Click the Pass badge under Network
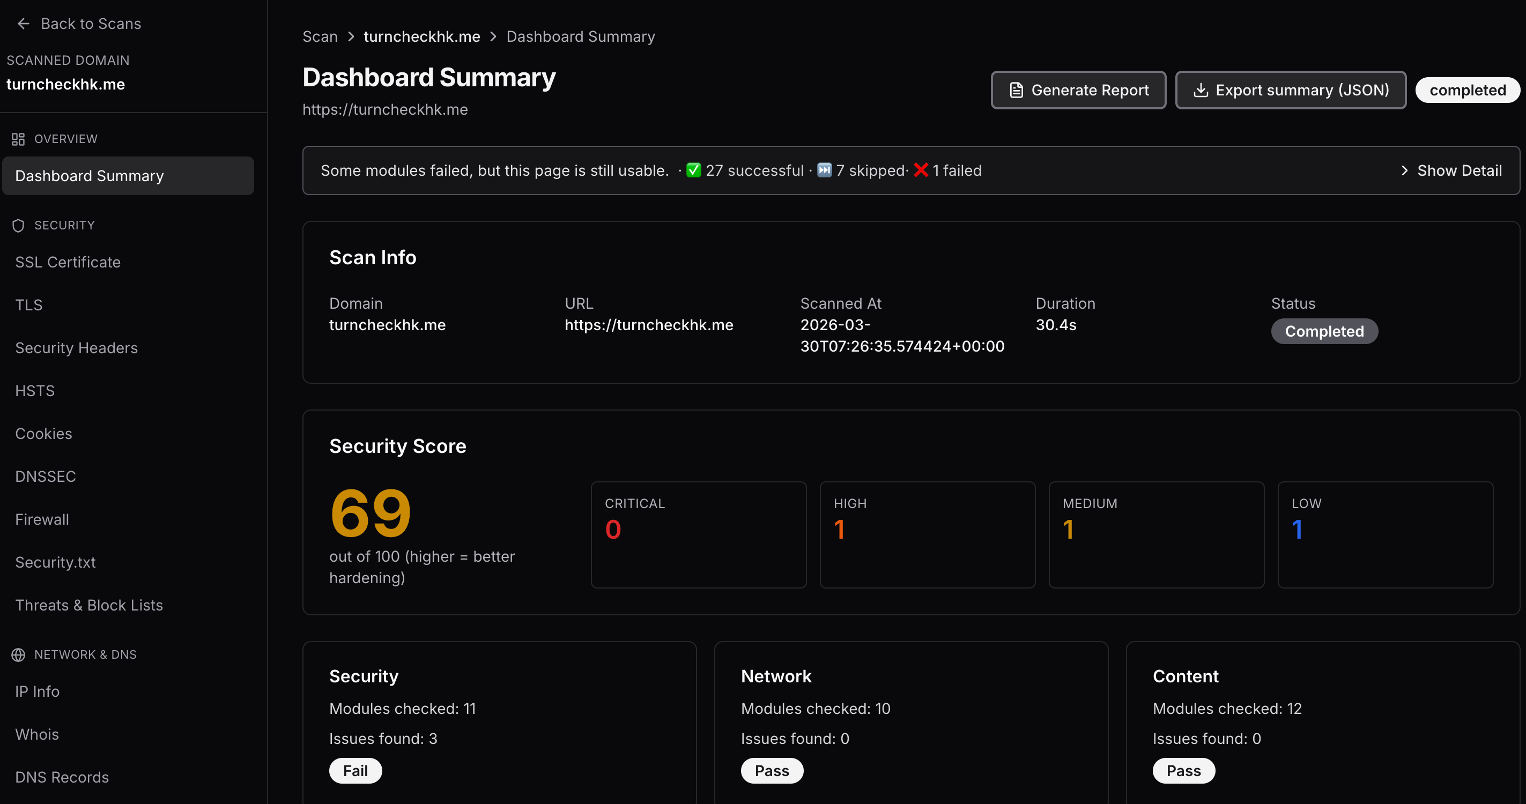Screen dimensions: 1526x804 pyautogui.click(x=773, y=770)
